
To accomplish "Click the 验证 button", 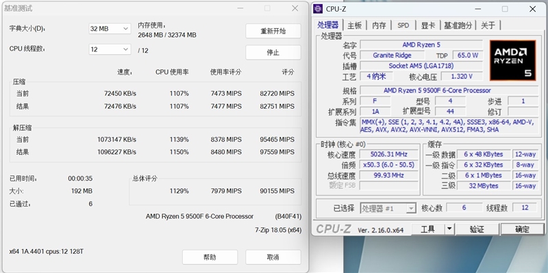I will coord(477,229).
